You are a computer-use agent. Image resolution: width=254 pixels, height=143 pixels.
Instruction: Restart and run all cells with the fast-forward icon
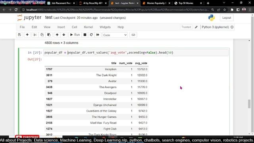point(98,35)
